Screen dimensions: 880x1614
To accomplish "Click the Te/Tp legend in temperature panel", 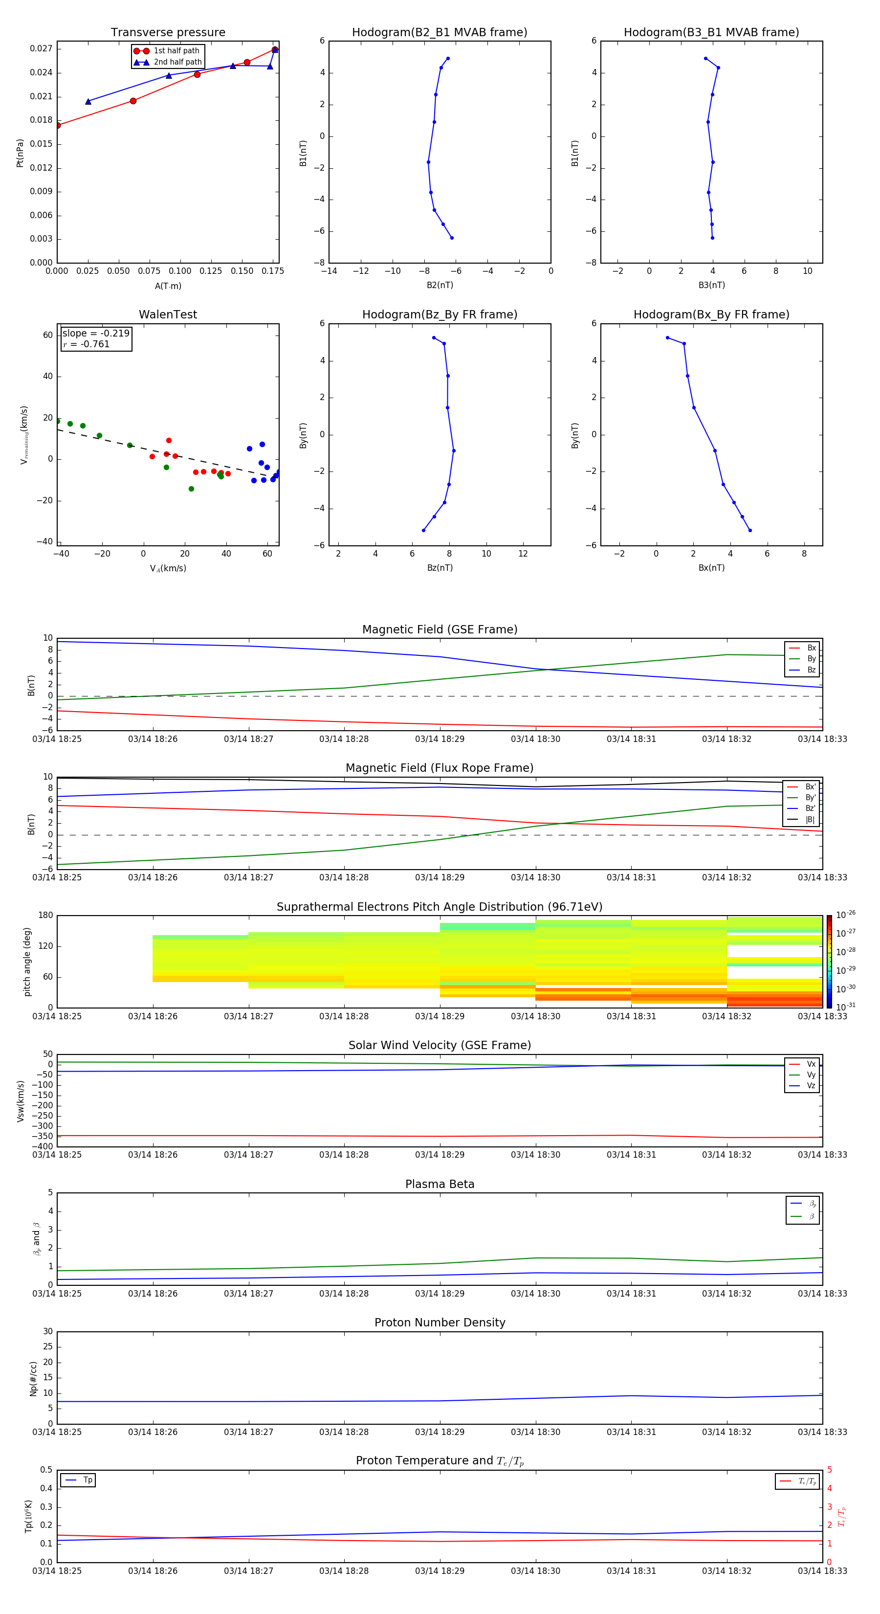I will pos(797,1482).
